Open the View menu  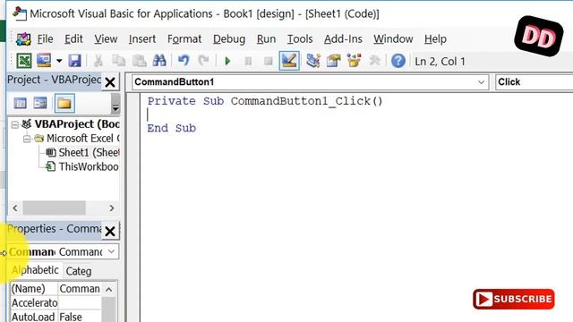point(106,39)
